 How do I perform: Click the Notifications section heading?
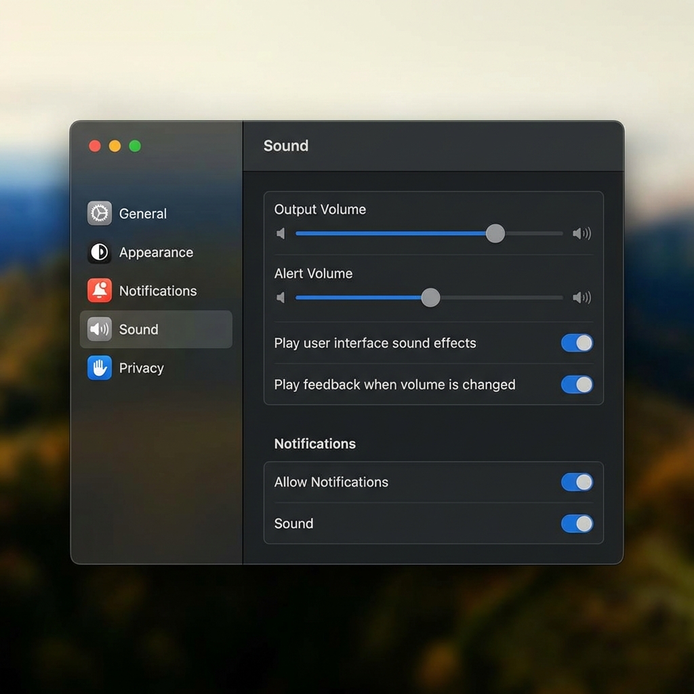click(314, 444)
